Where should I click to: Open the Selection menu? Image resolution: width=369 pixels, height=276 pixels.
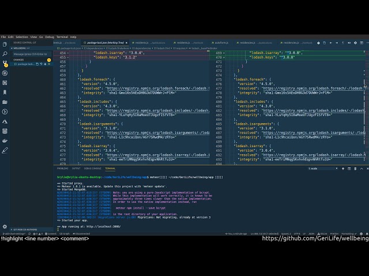[x=22, y=37]
